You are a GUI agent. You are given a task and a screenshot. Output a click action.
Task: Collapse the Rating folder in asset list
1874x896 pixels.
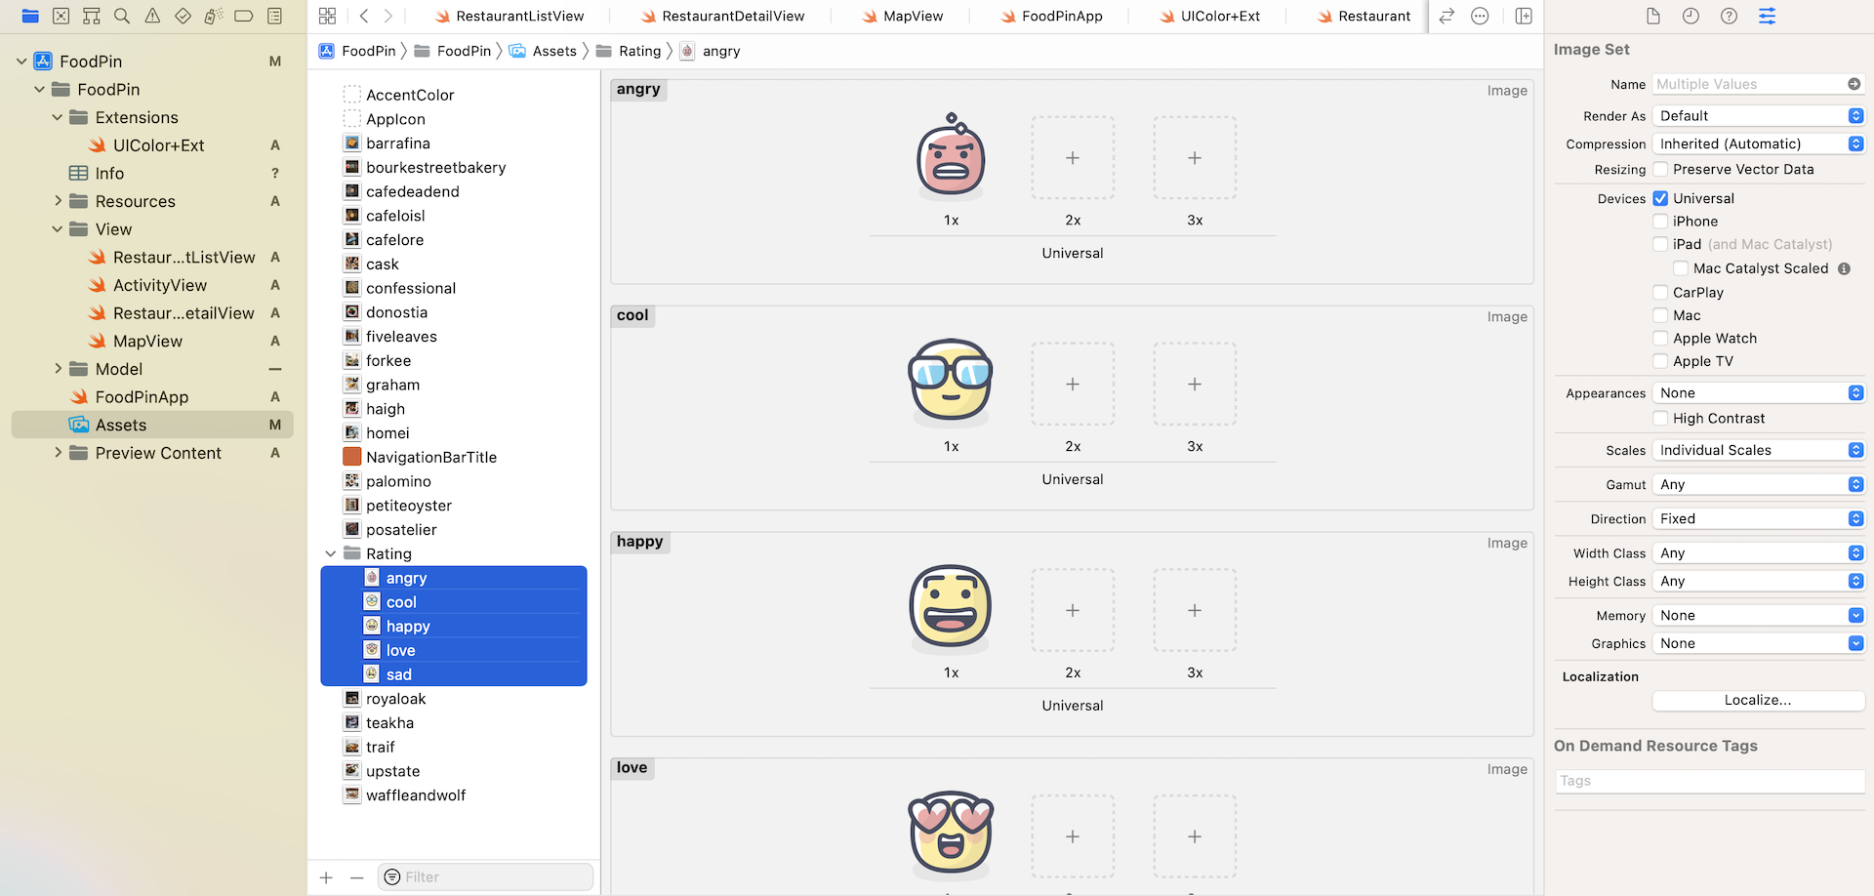(331, 554)
